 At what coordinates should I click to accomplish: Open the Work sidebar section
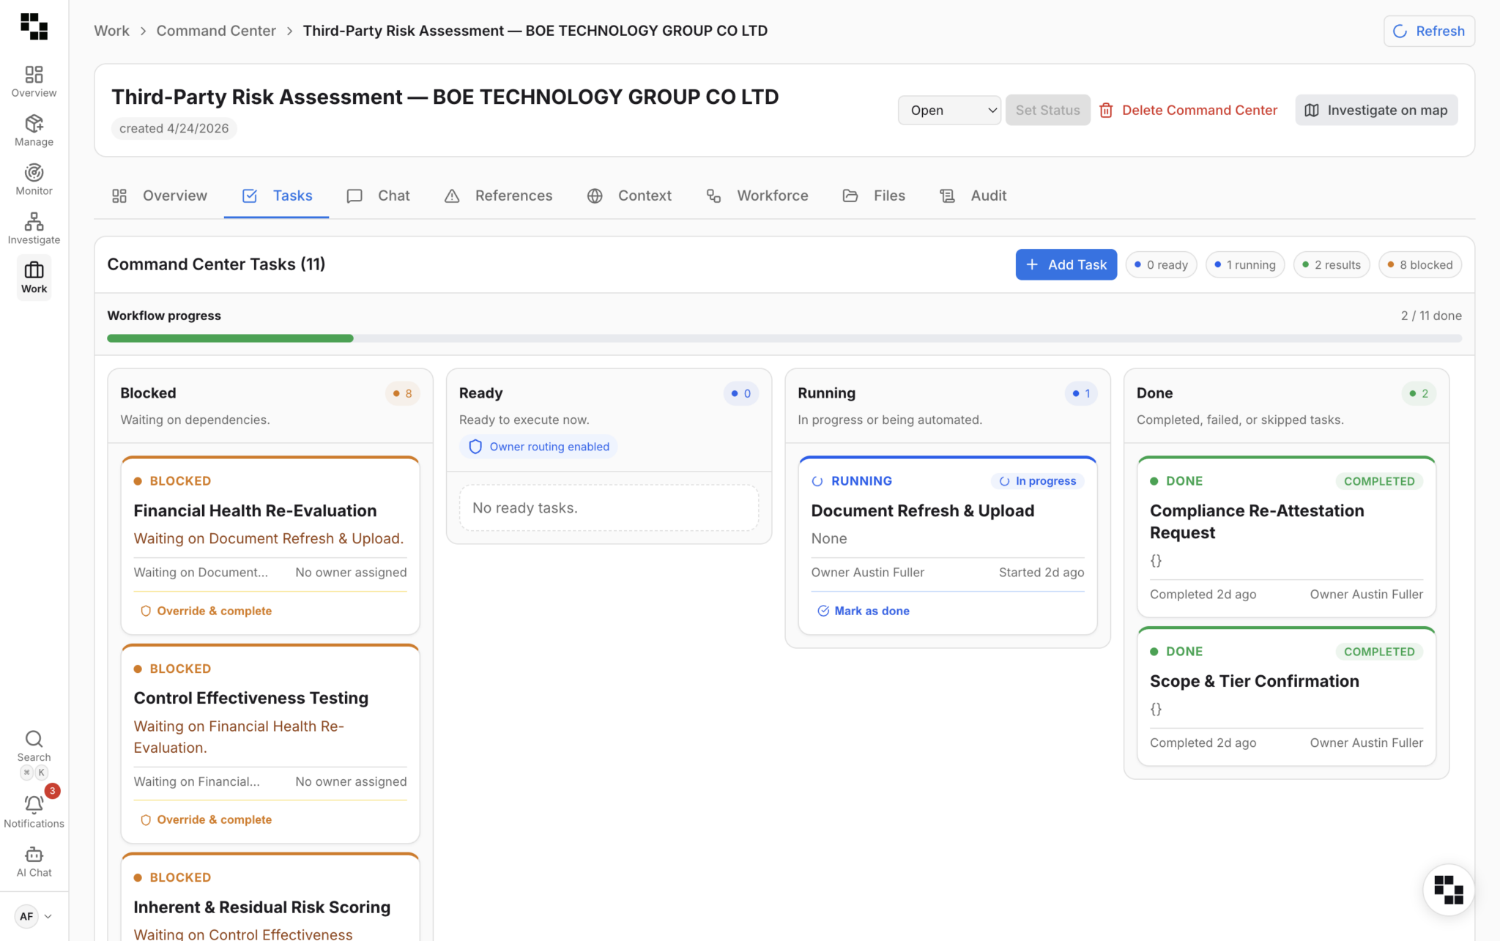[x=34, y=278]
